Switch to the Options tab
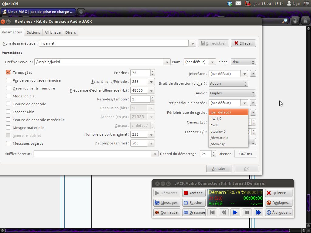 (33, 32)
